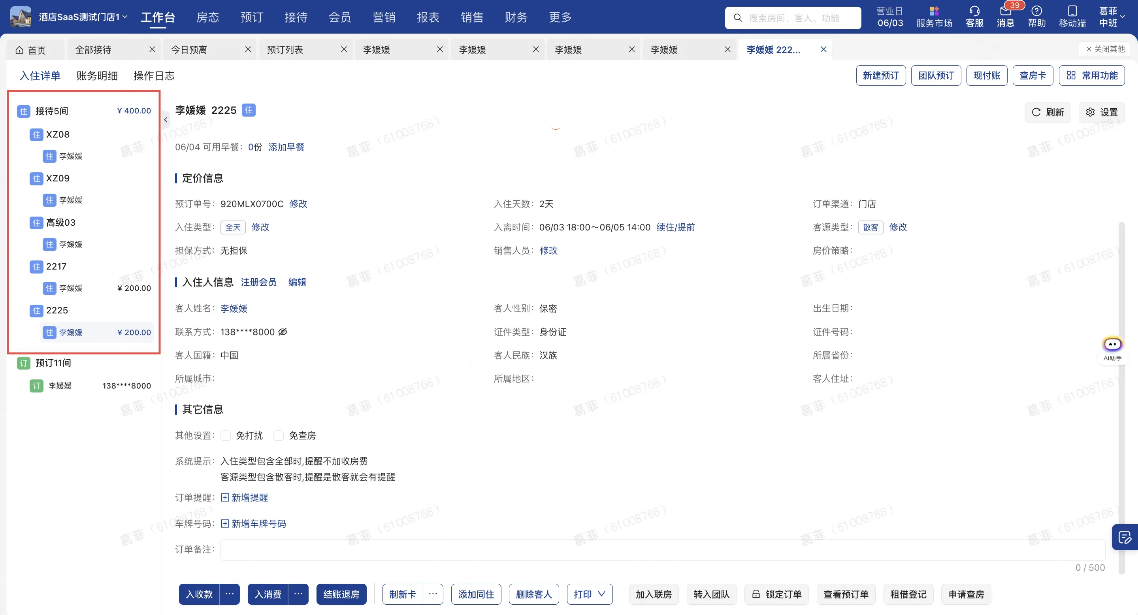Open 常用功能 grid menu
The width and height of the screenshot is (1138, 615).
point(1092,75)
